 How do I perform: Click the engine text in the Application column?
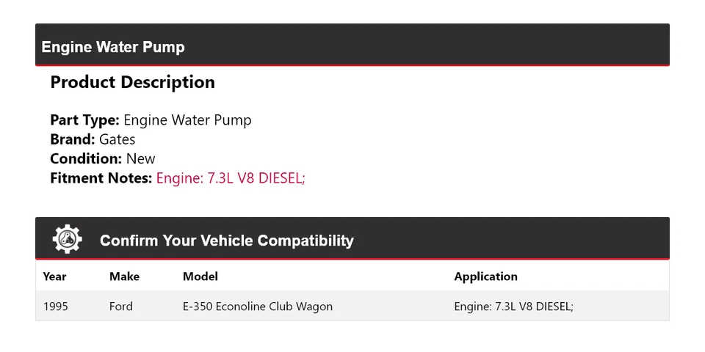tap(513, 307)
